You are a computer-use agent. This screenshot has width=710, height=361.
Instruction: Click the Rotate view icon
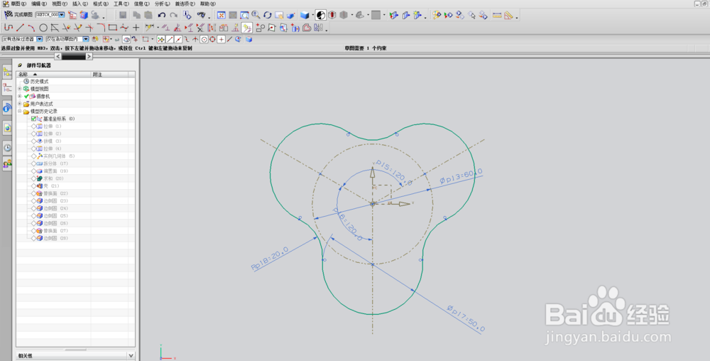point(268,15)
